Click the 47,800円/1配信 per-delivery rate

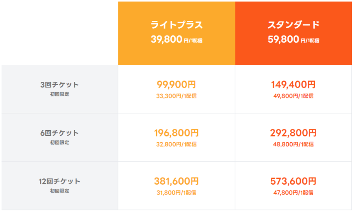(x=293, y=193)
